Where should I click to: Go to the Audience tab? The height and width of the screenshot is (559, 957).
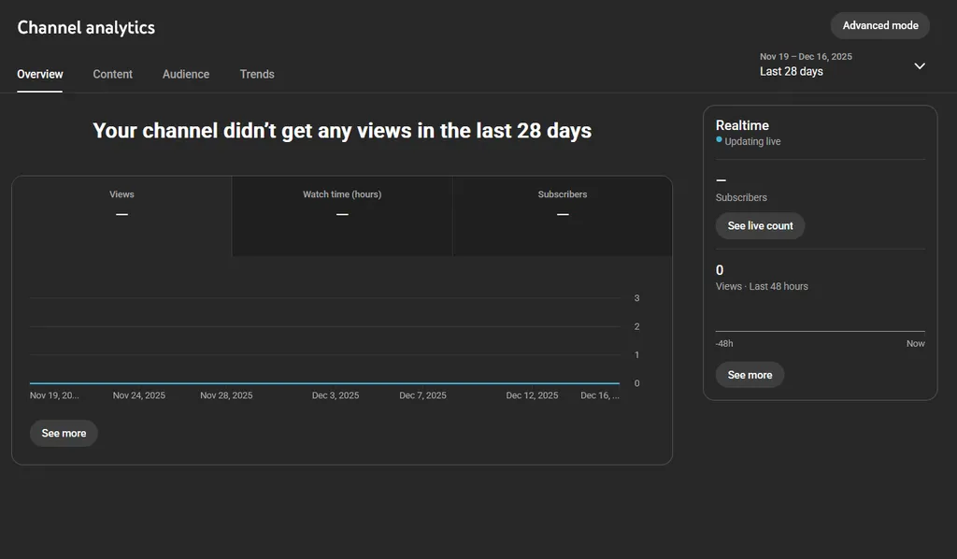click(x=186, y=74)
